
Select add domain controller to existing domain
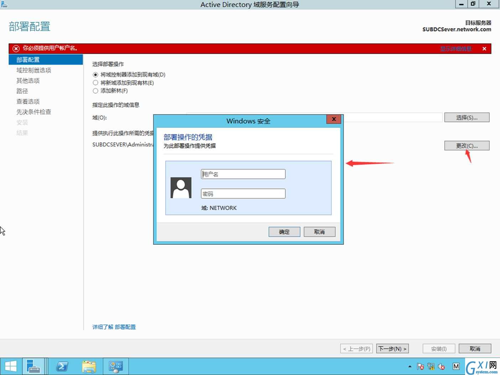click(129, 75)
